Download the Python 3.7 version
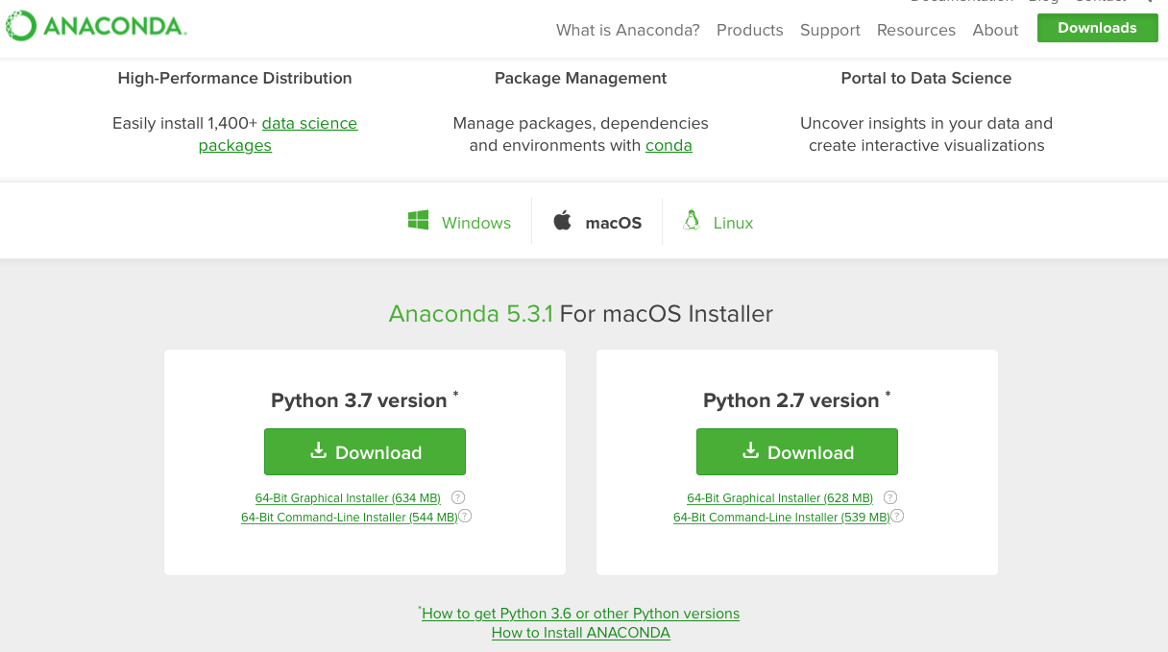 click(x=365, y=452)
